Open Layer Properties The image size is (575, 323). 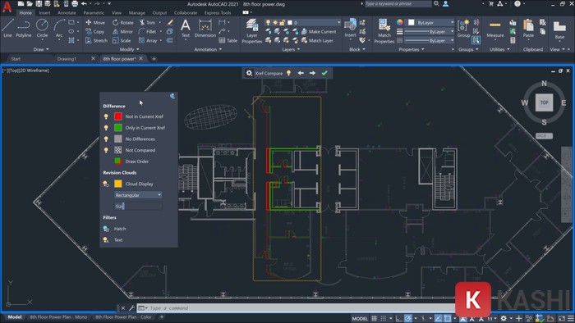(252, 31)
